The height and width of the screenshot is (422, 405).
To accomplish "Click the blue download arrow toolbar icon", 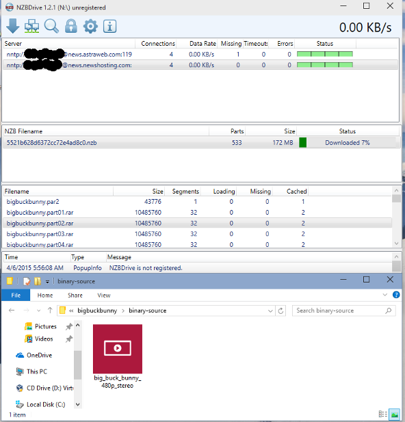I will (12, 26).
